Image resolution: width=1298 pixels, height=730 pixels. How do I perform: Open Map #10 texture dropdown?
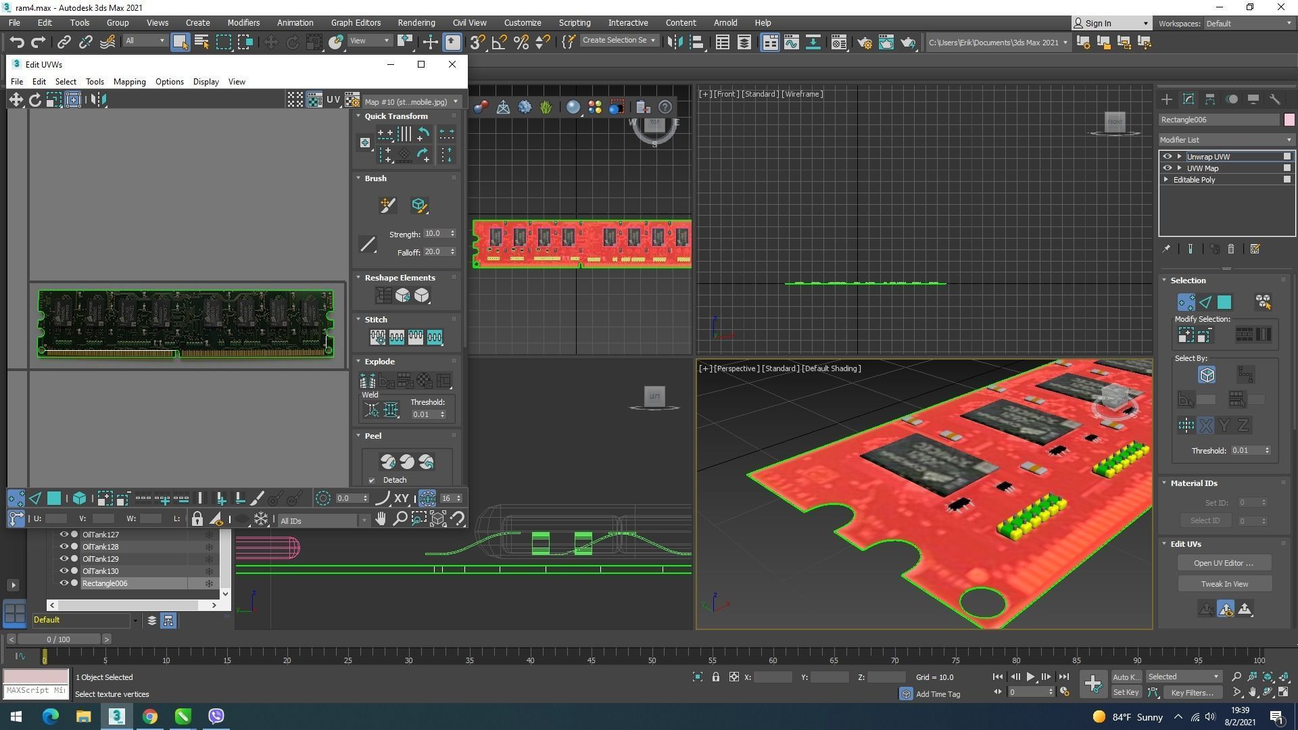(x=411, y=101)
